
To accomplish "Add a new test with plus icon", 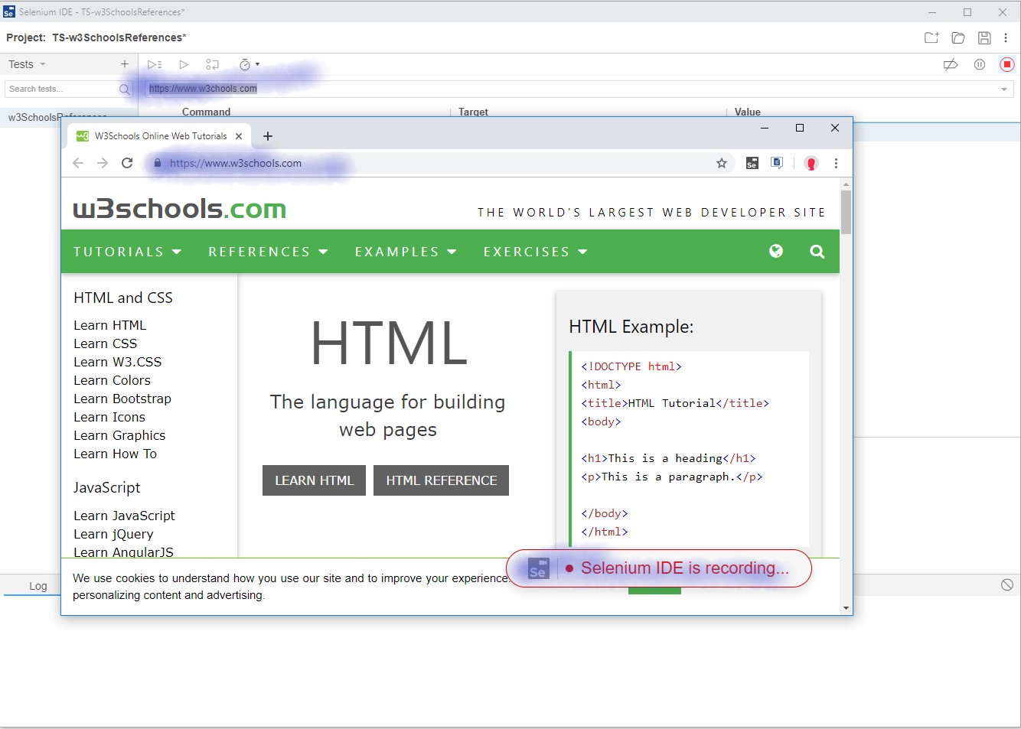I will tap(125, 64).
